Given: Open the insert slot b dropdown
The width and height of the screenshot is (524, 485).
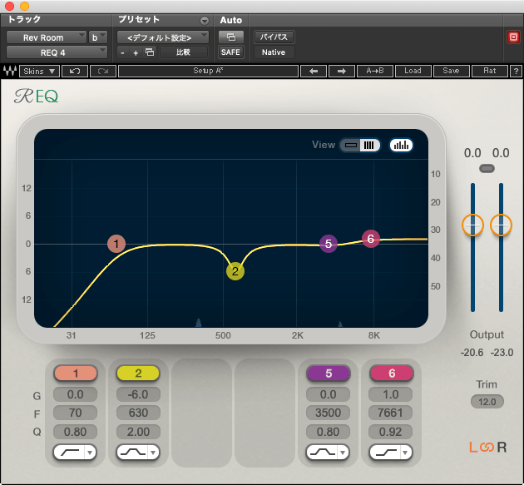Looking at the screenshot, I should [98, 37].
